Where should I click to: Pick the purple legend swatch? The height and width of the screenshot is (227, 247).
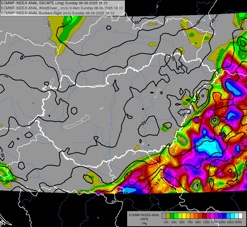pos(216,216)
